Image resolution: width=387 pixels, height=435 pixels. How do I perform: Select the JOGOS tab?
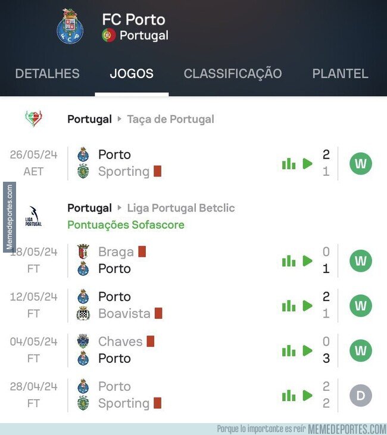point(132,73)
